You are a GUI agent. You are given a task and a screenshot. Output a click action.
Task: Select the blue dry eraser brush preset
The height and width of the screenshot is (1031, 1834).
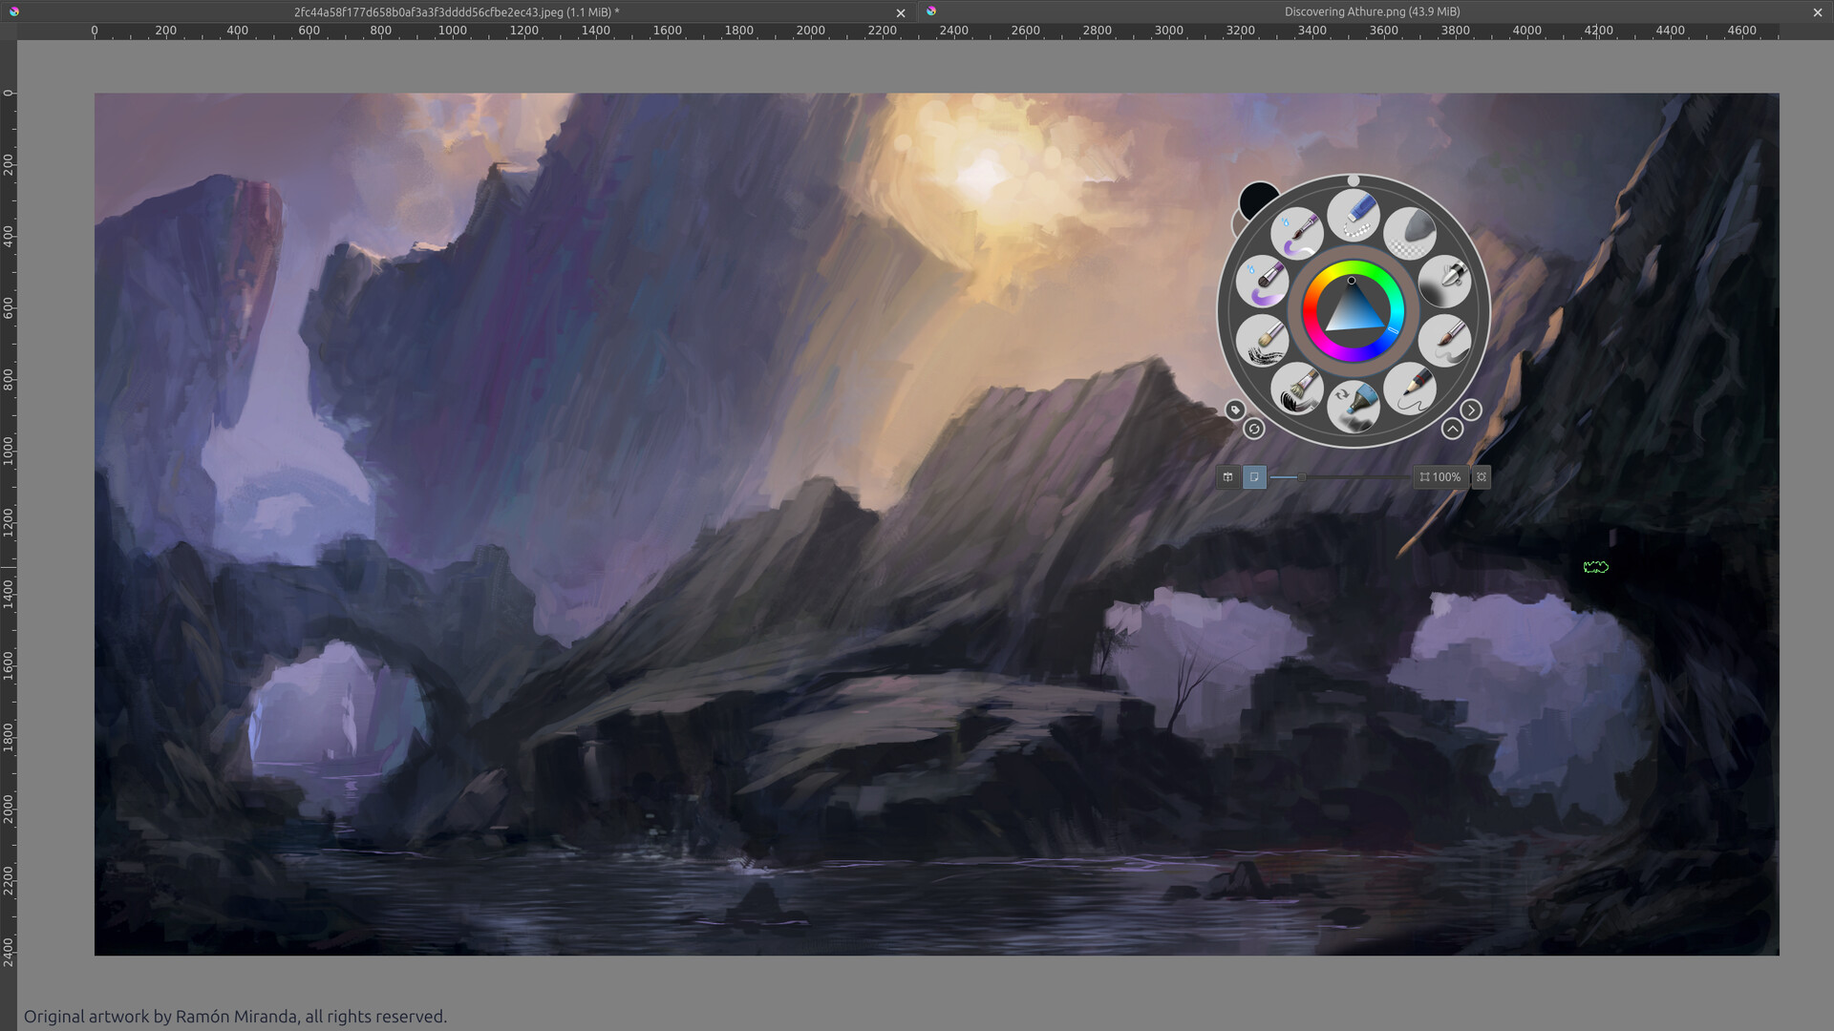click(x=1352, y=216)
